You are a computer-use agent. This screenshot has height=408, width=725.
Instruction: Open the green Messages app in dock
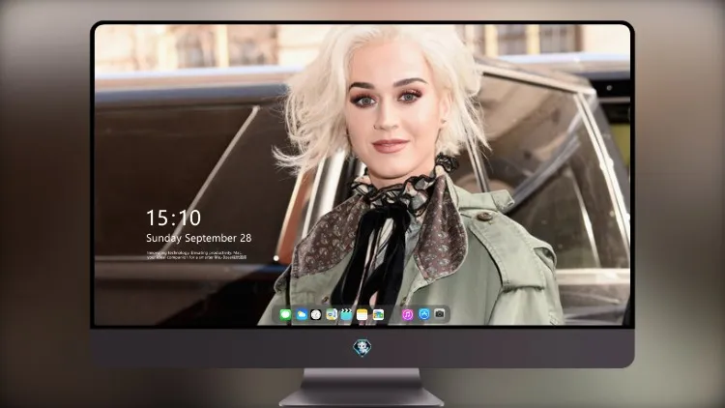[285, 314]
